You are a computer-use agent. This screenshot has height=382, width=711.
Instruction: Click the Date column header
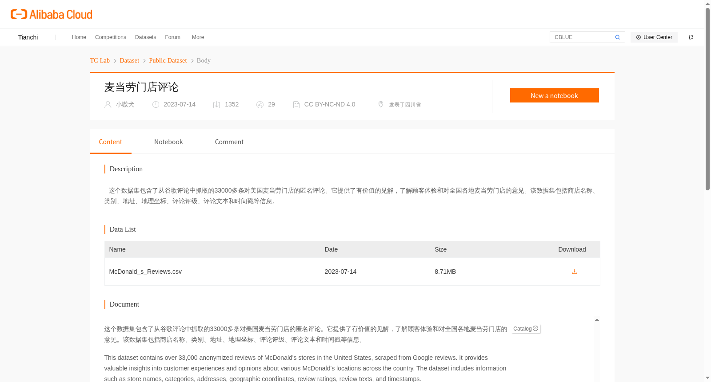[331, 249]
